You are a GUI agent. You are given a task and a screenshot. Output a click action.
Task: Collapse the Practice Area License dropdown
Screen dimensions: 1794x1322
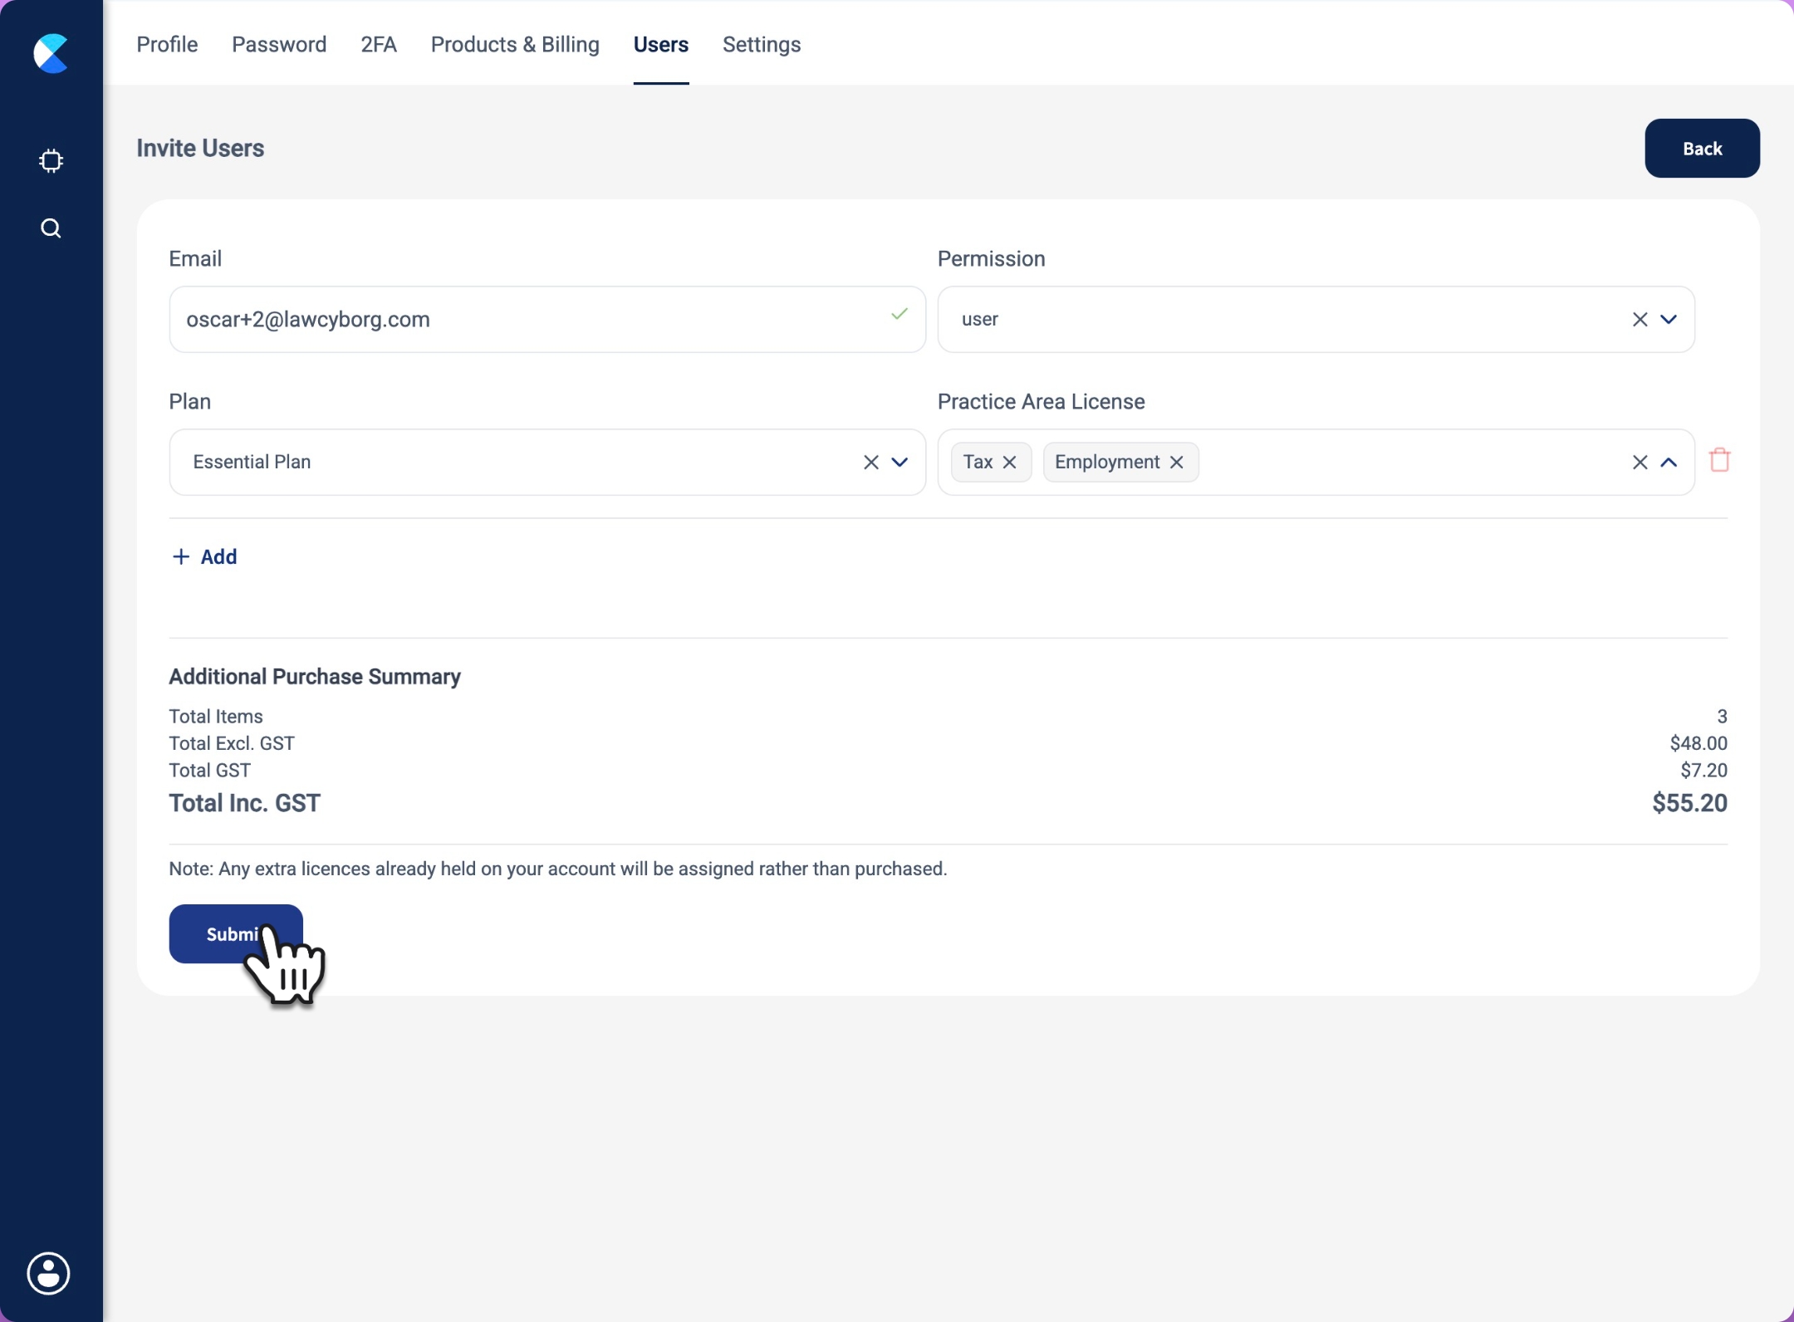[x=1668, y=463]
